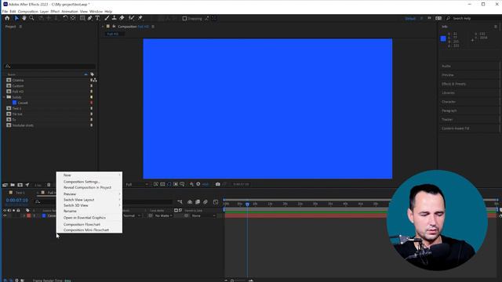Create new folder in Project panel

tap(13, 185)
